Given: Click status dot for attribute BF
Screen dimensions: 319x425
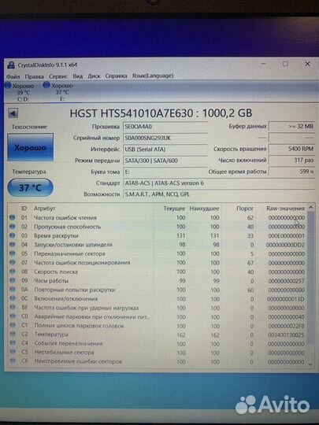Looking at the screenshot, I should point(13,308).
